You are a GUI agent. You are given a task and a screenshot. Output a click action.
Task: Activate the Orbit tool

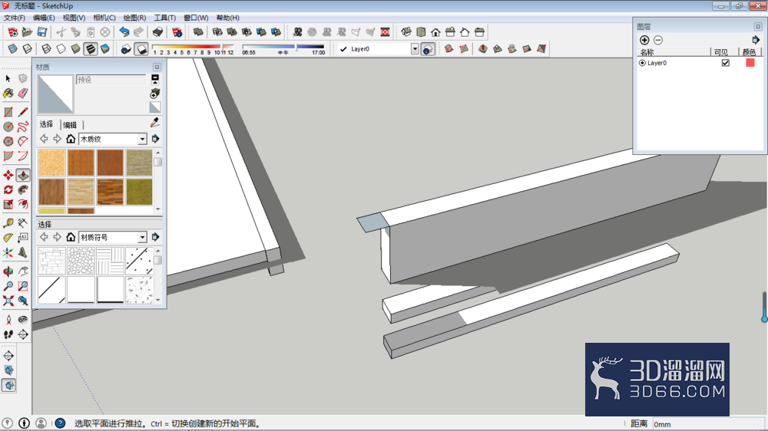pos(8,271)
